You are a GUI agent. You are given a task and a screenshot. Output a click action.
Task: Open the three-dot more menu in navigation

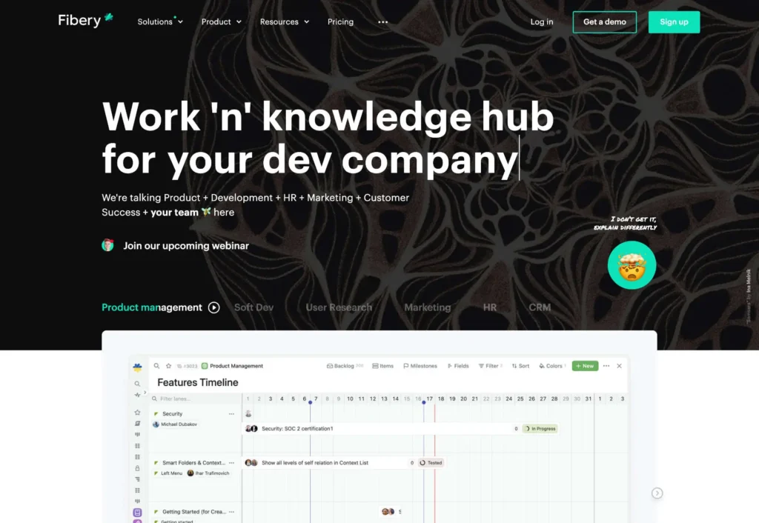tap(383, 21)
